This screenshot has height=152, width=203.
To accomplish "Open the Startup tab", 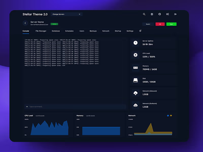I will [x=118, y=31].
